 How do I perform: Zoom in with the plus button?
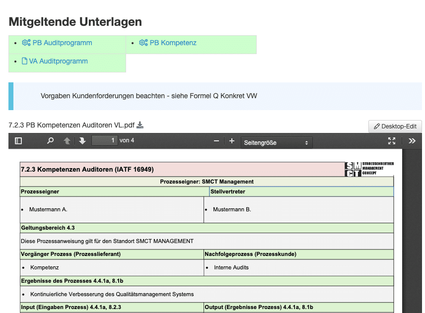pos(232,141)
